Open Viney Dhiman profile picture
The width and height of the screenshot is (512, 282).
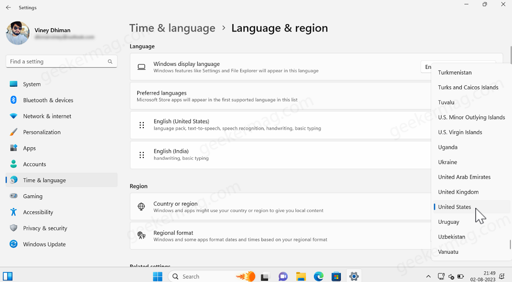(x=17, y=33)
